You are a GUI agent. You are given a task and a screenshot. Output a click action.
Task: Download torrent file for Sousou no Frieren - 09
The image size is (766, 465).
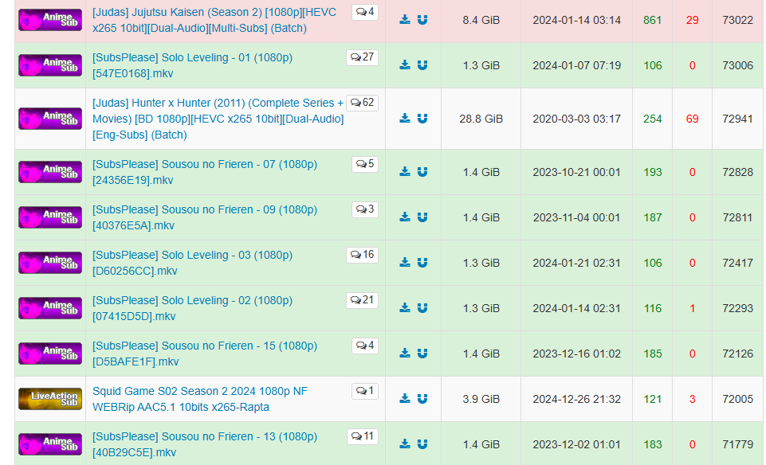[404, 217]
